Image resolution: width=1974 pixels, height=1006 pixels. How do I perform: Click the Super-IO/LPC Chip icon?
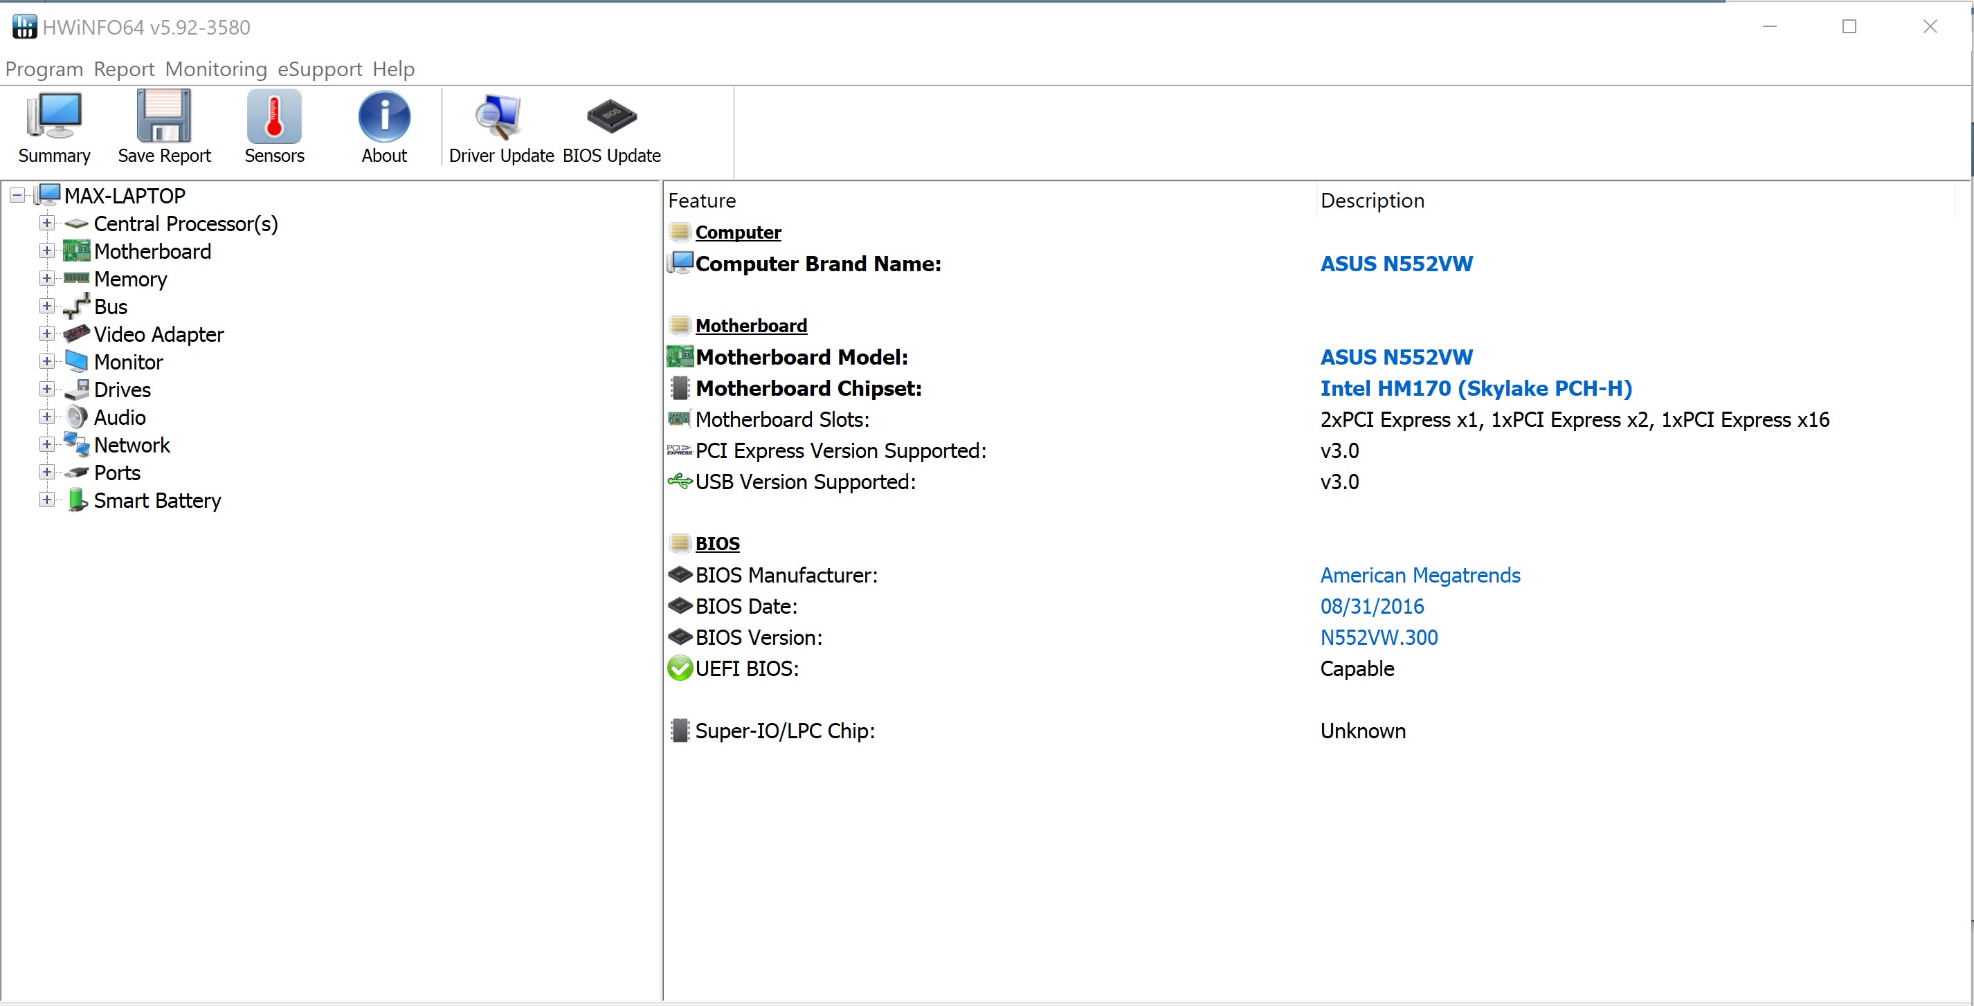tap(679, 730)
